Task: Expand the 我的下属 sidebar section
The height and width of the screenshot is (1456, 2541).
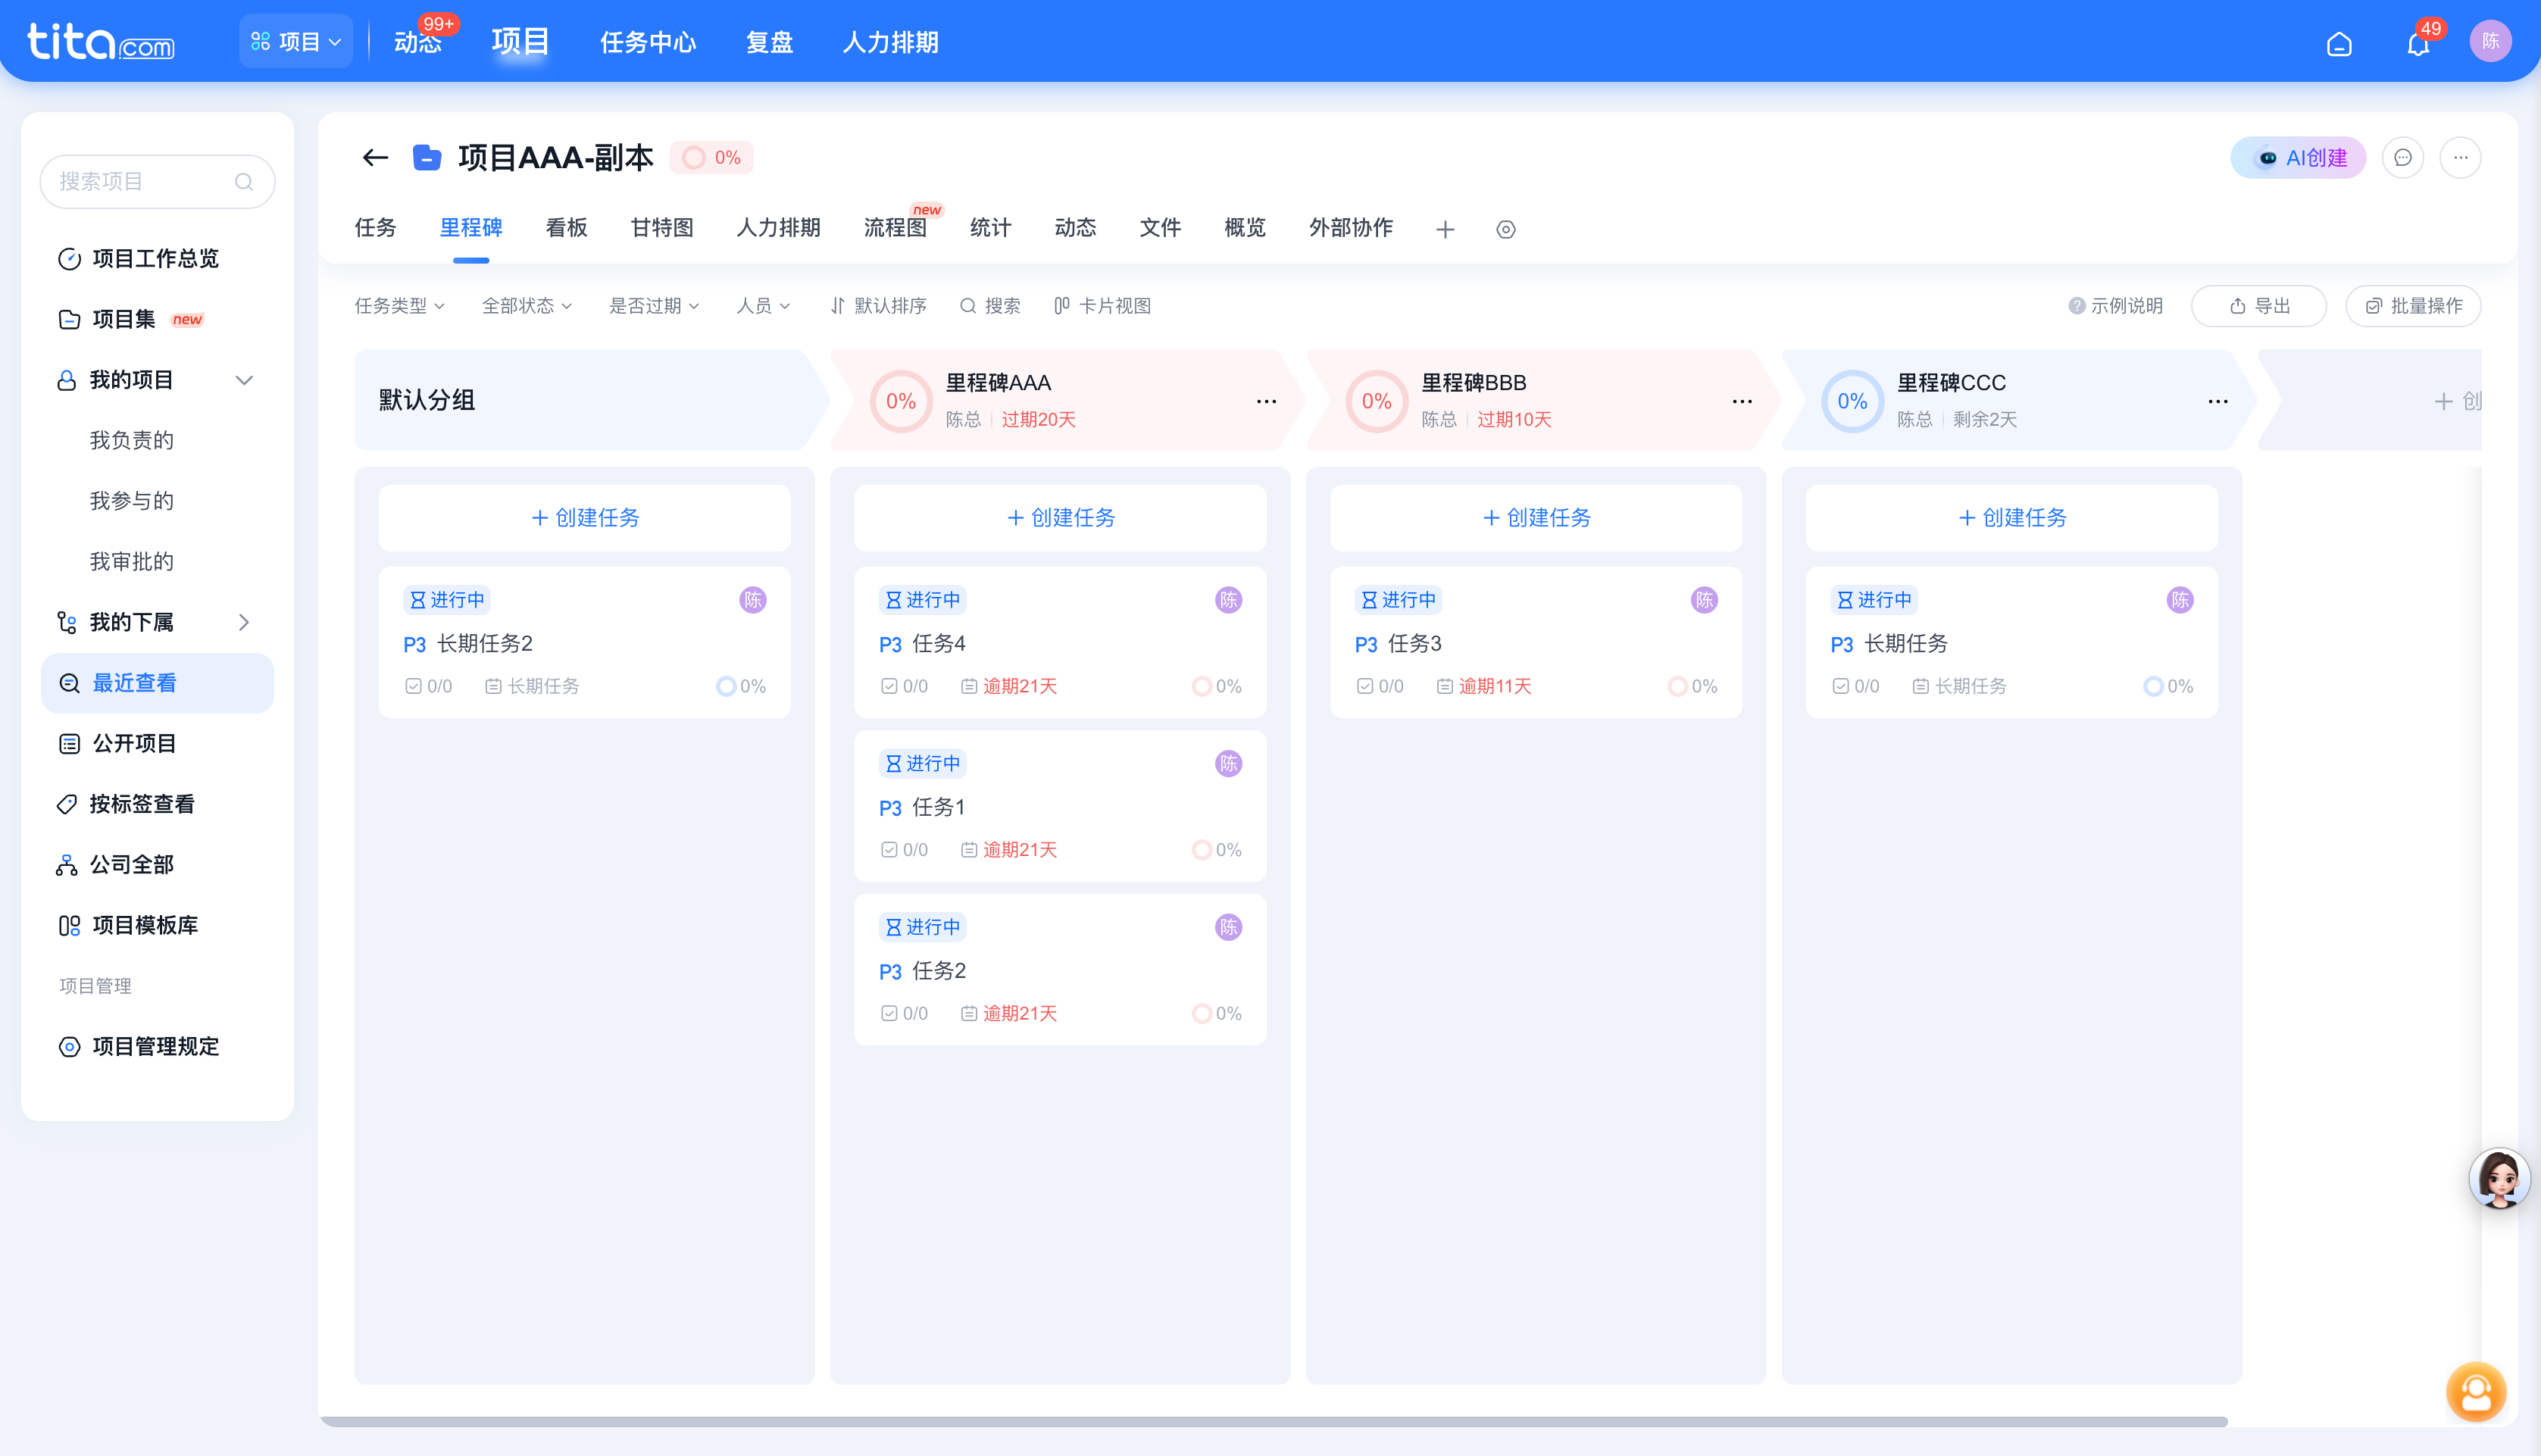Action: [x=243, y=622]
